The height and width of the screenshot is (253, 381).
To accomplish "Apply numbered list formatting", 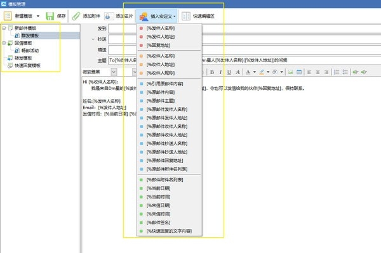I will click(337, 72).
